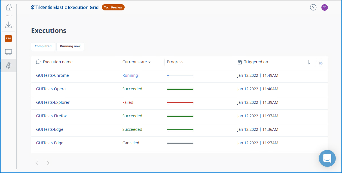The width and height of the screenshot is (342, 173).
Task: Open the GUITests-Chrome execution
Action: (52, 75)
